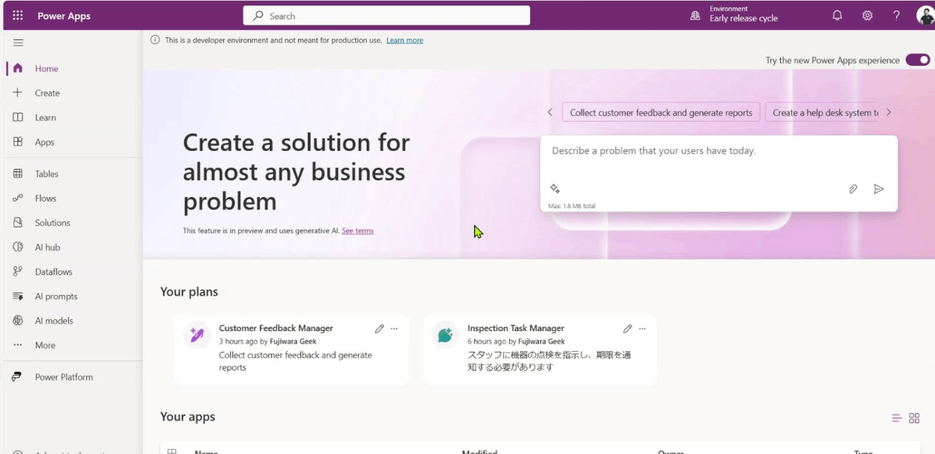
Task: Switch Your apps to list view
Action: point(896,419)
